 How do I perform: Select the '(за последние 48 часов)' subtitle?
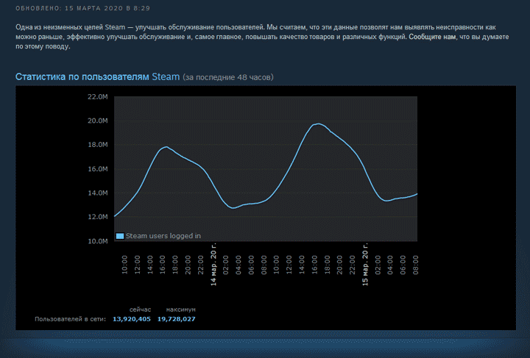click(228, 77)
